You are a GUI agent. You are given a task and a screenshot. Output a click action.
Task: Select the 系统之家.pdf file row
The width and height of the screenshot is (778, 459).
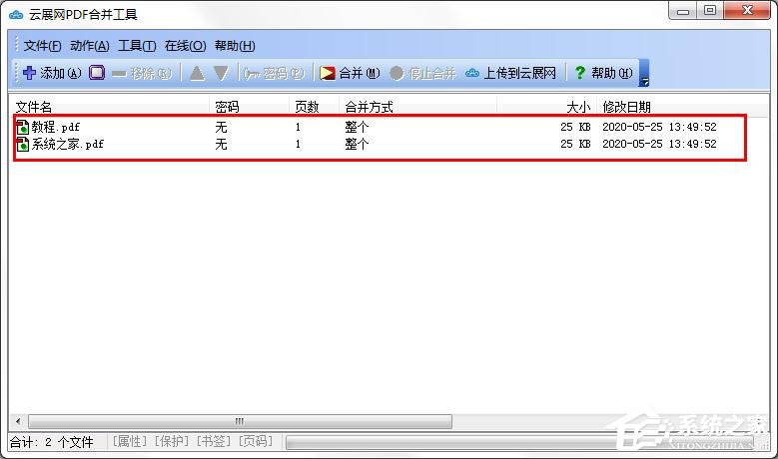click(380, 144)
